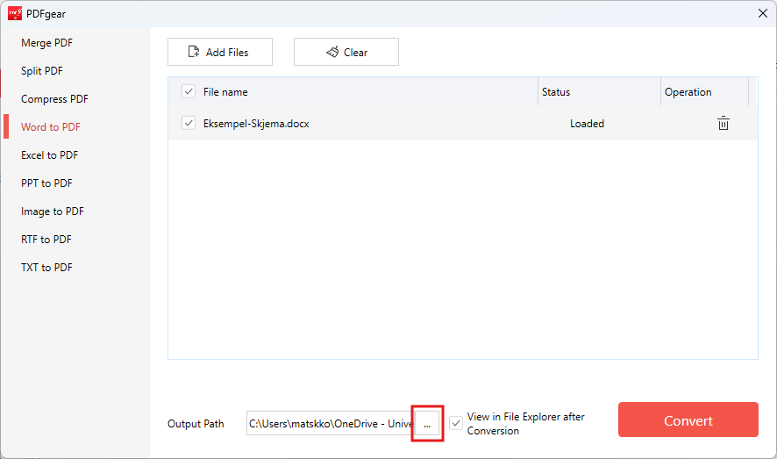The image size is (777, 459).
Task: Go to Excel to PDF
Action: (x=50, y=155)
